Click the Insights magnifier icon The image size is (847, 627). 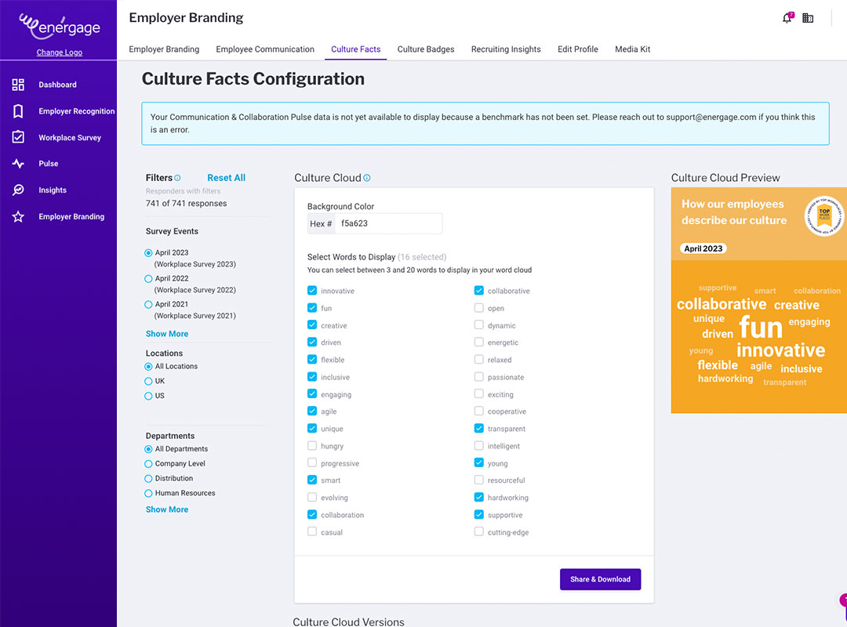coord(18,190)
